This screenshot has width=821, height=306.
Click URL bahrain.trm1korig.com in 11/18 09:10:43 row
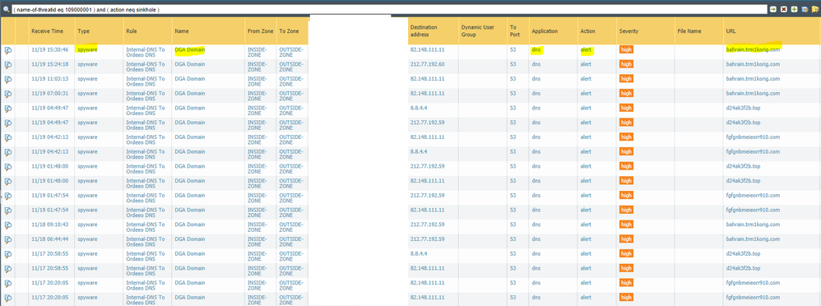[x=753, y=225]
